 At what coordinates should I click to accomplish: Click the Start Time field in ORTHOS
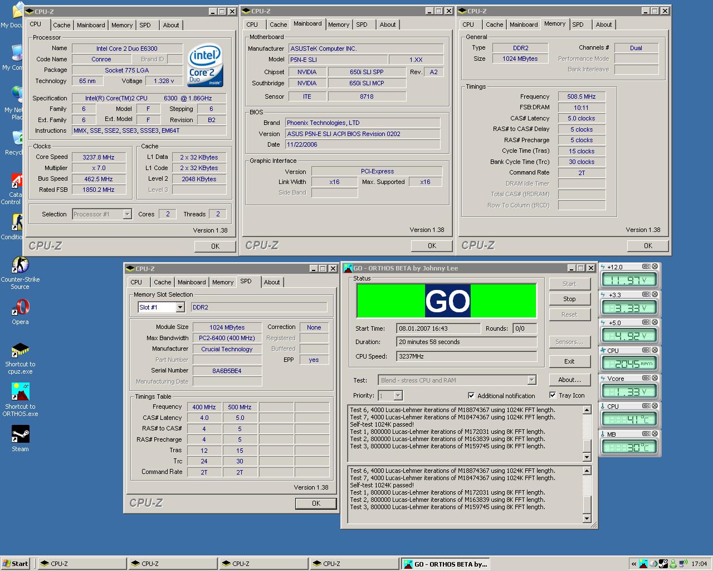click(438, 328)
